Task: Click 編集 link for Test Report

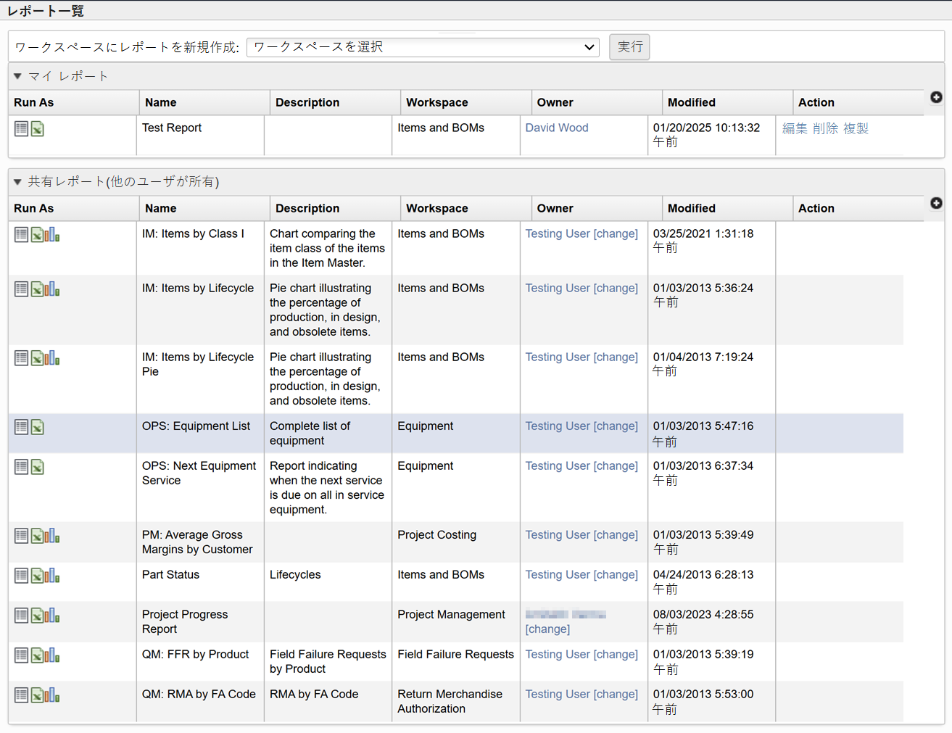Action: (795, 128)
